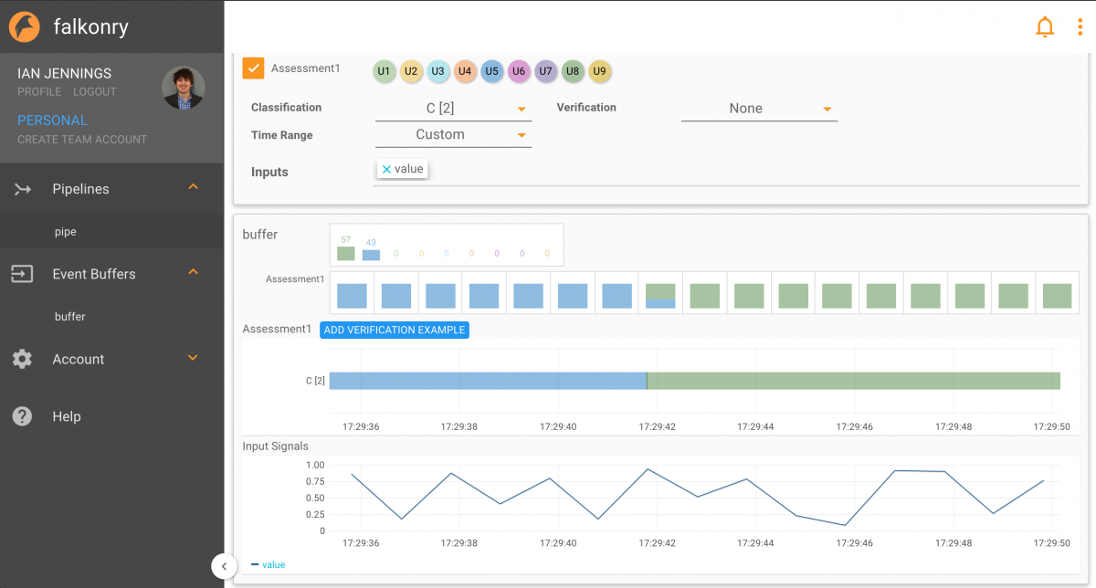The image size is (1096, 588).
Task: Click the PROFILE link
Action: (x=39, y=92)
